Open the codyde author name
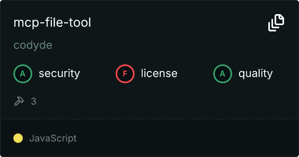Viewport: 299px width, 157px height. [33, 45]
